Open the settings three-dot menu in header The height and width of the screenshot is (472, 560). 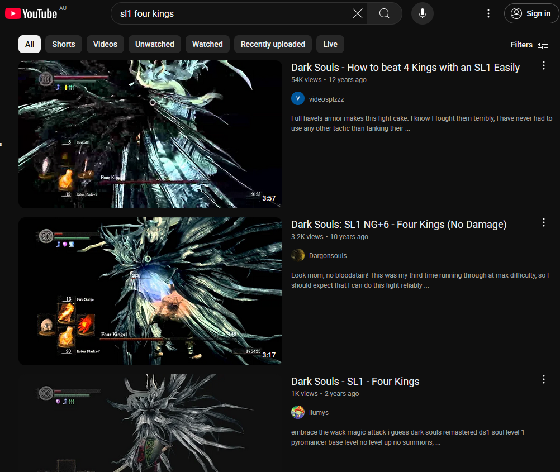tap(488, 13)
